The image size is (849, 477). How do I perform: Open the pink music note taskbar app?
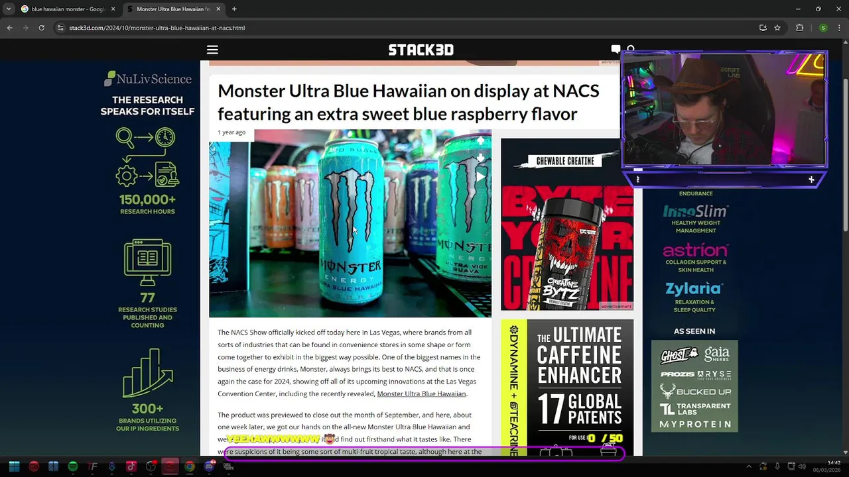(x=131, y=466)
